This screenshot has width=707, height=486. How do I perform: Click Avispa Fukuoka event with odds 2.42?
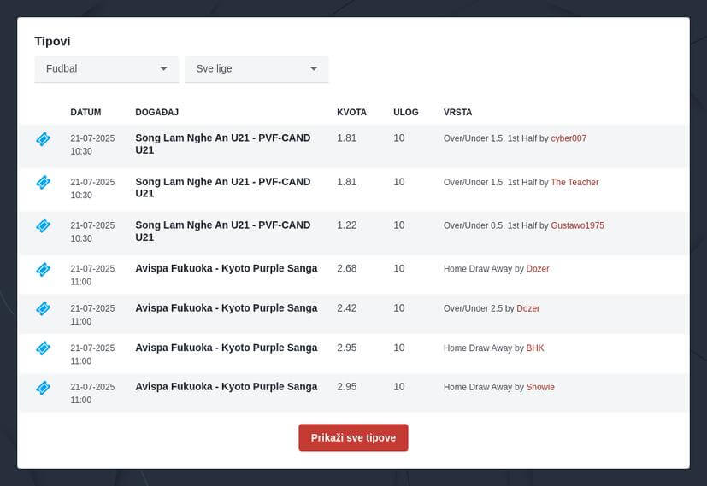tap(227, 308)
